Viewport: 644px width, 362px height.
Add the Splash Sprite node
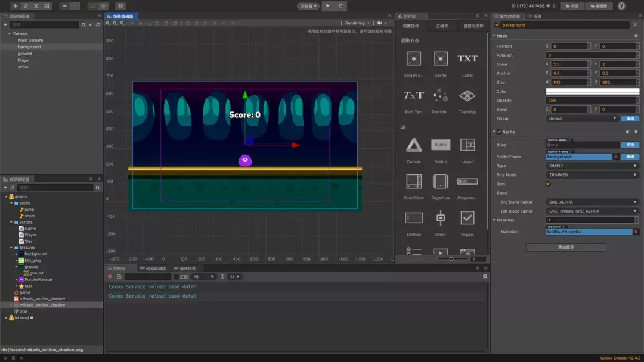coord(414,58)
